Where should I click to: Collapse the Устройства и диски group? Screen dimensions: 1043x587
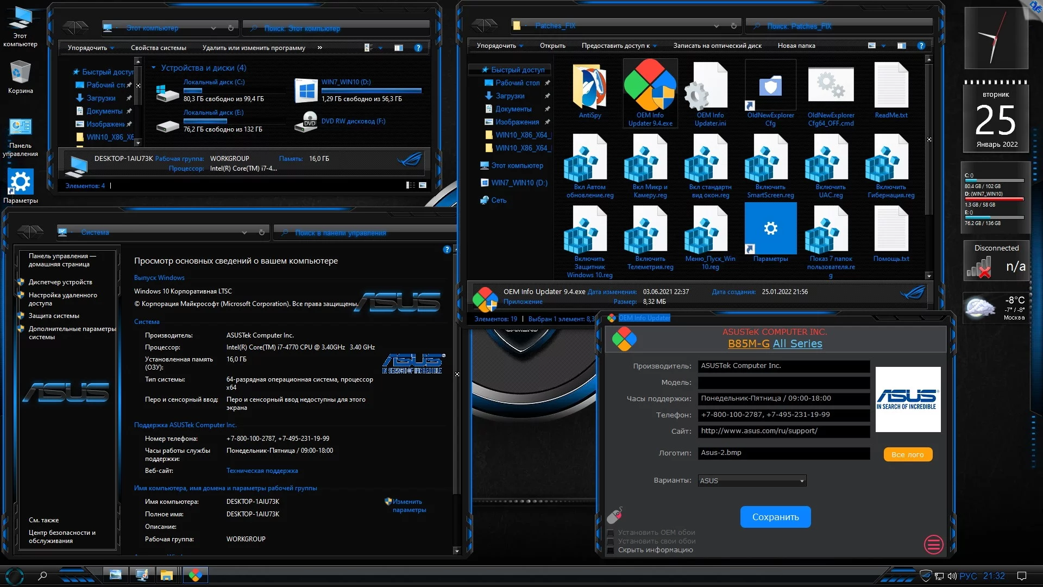(x=154, y=68)
